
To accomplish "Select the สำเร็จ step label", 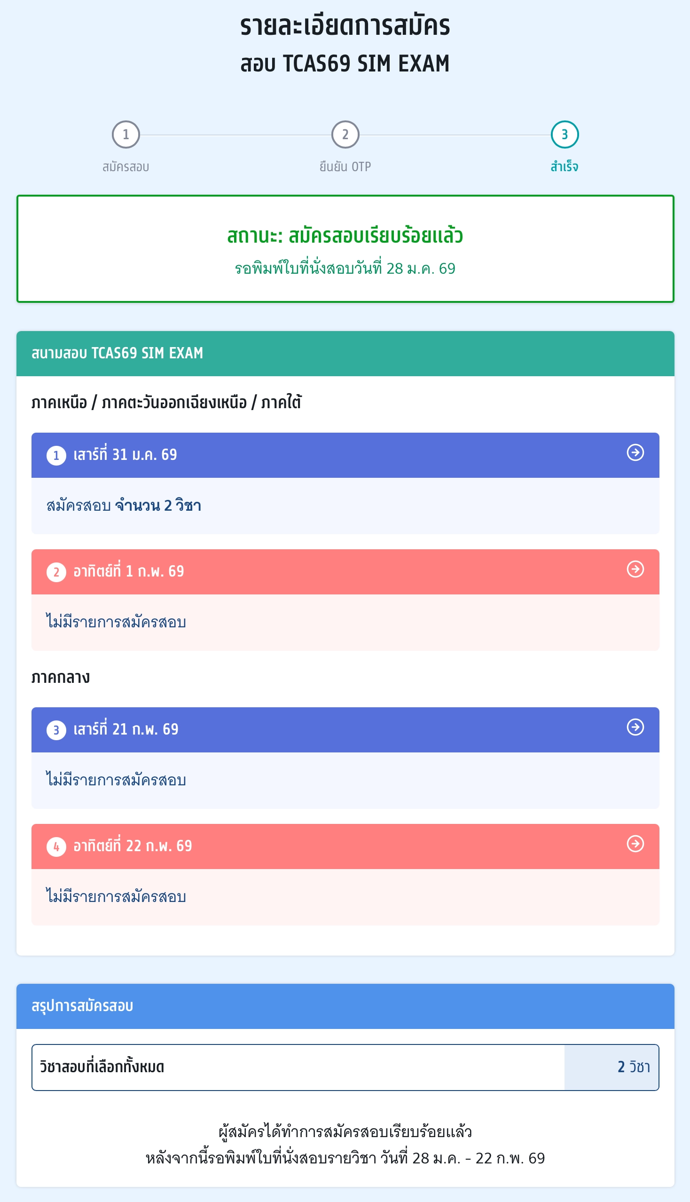I will tap(565, 167).
